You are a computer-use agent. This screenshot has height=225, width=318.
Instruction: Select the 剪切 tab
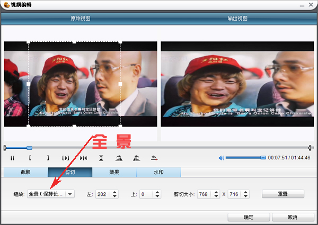[70, 172]
